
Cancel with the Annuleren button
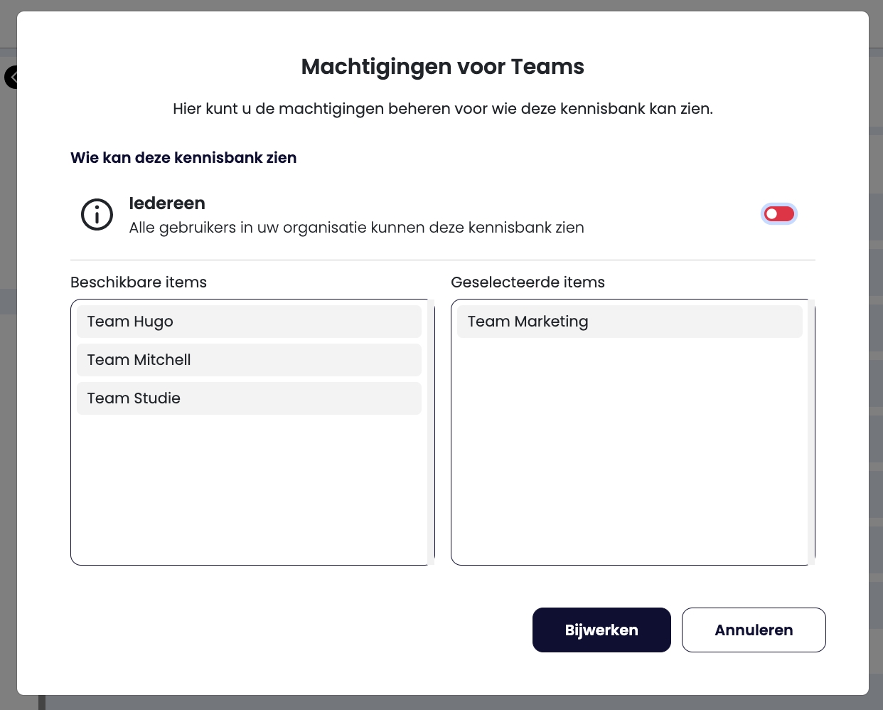click(x=754, y=630)
